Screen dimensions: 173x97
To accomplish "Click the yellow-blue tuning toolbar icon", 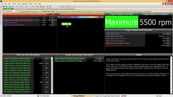I will pos(61,6).
